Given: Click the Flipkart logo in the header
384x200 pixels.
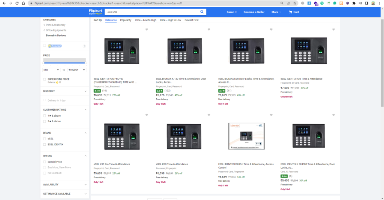Looking at the screenshot, I should (96, 12).
